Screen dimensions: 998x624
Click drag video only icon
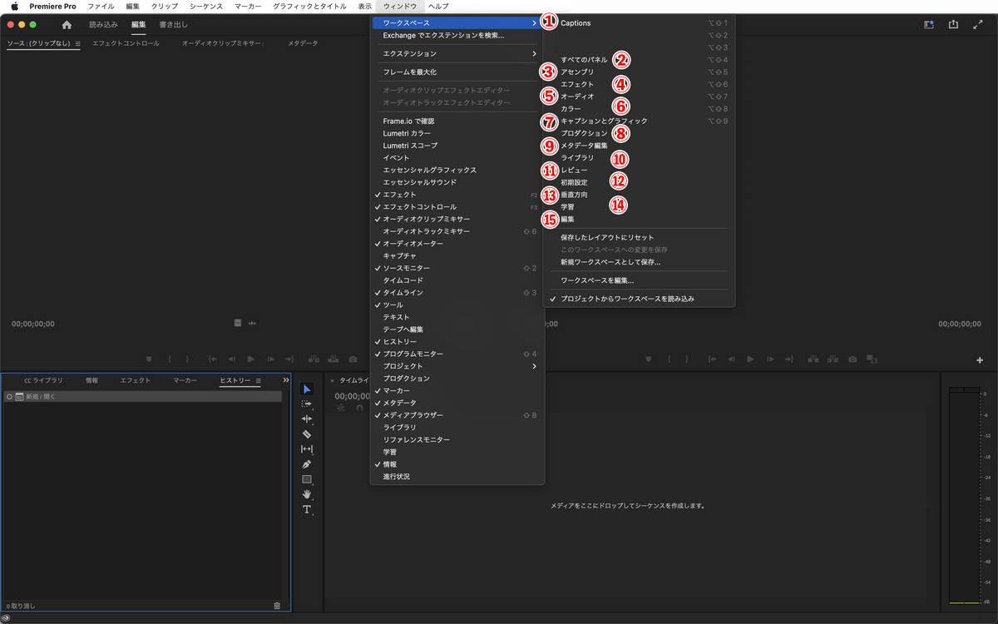(238, 323)
